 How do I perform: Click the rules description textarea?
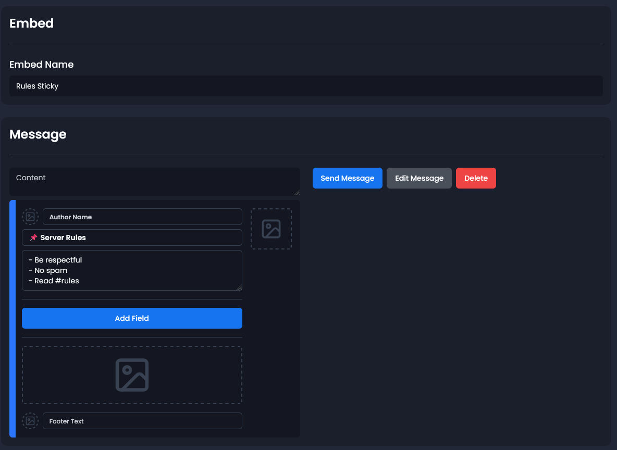[x=132, y=270]
